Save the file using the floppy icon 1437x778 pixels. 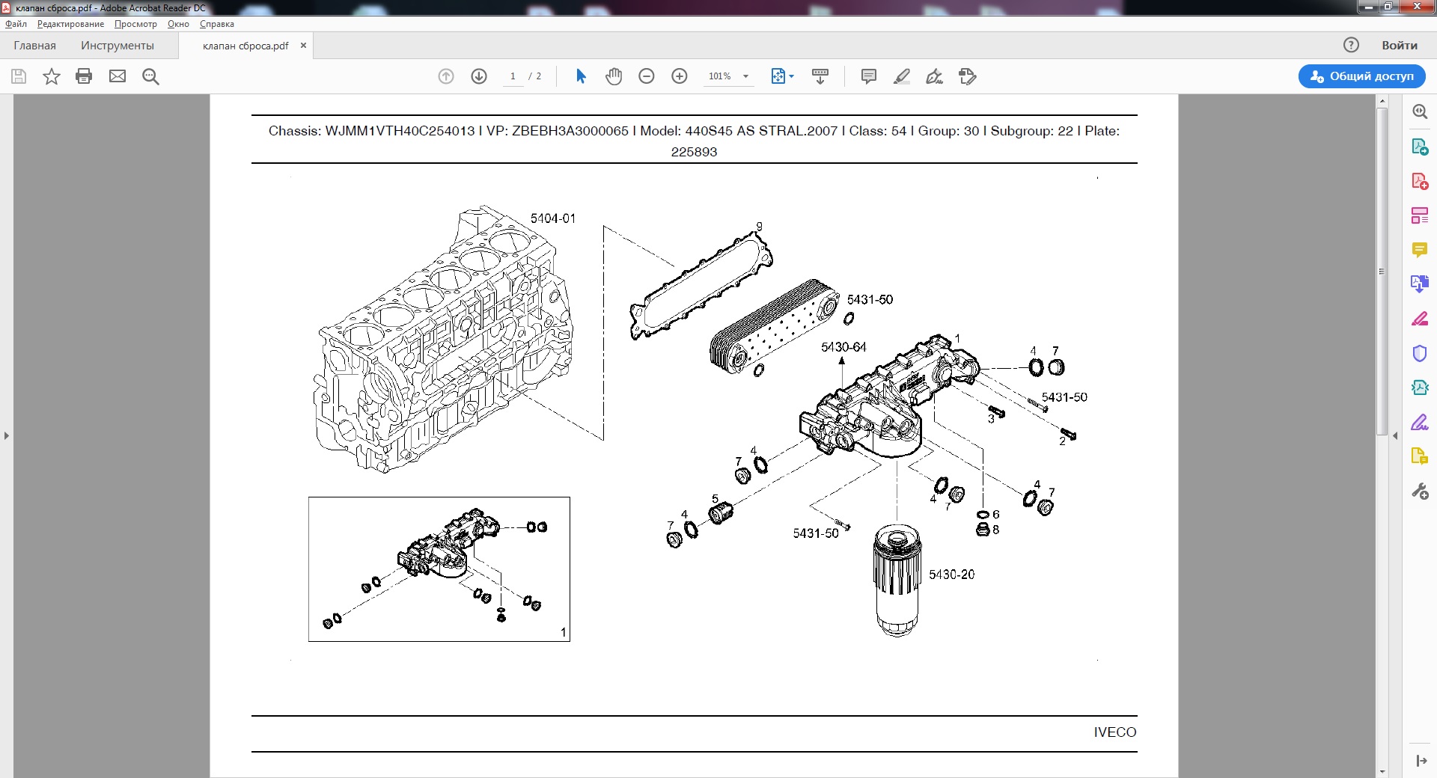(x=19, y=76)
